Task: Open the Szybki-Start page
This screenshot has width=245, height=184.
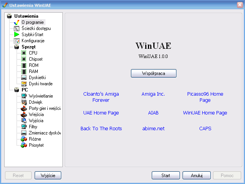Action: coord(32,35)
